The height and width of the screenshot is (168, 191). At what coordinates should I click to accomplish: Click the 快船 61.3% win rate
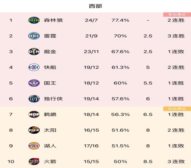click(x=120, y=67)
